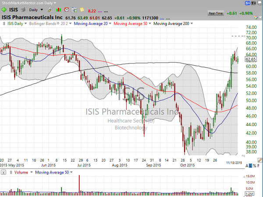
Task: Click the gray arrow below 38.00 price scale
Action: coord(243,156)
